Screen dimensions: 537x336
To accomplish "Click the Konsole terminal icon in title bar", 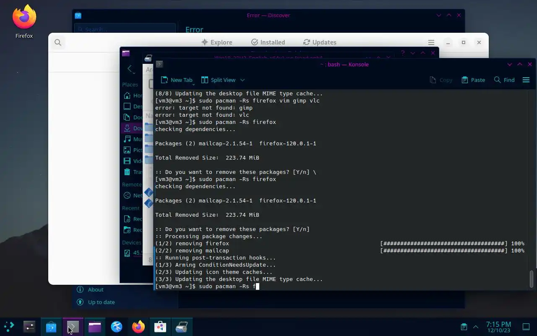I will [159, 64].
